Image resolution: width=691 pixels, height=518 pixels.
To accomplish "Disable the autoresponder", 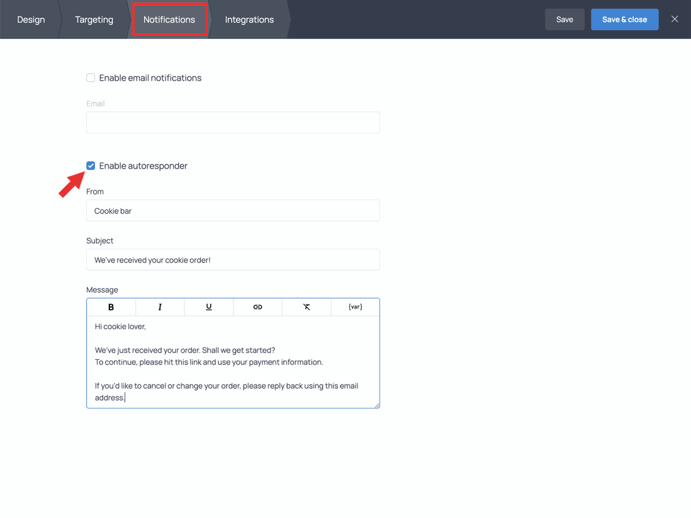I will pyautogui.click(x=91, y=165).
